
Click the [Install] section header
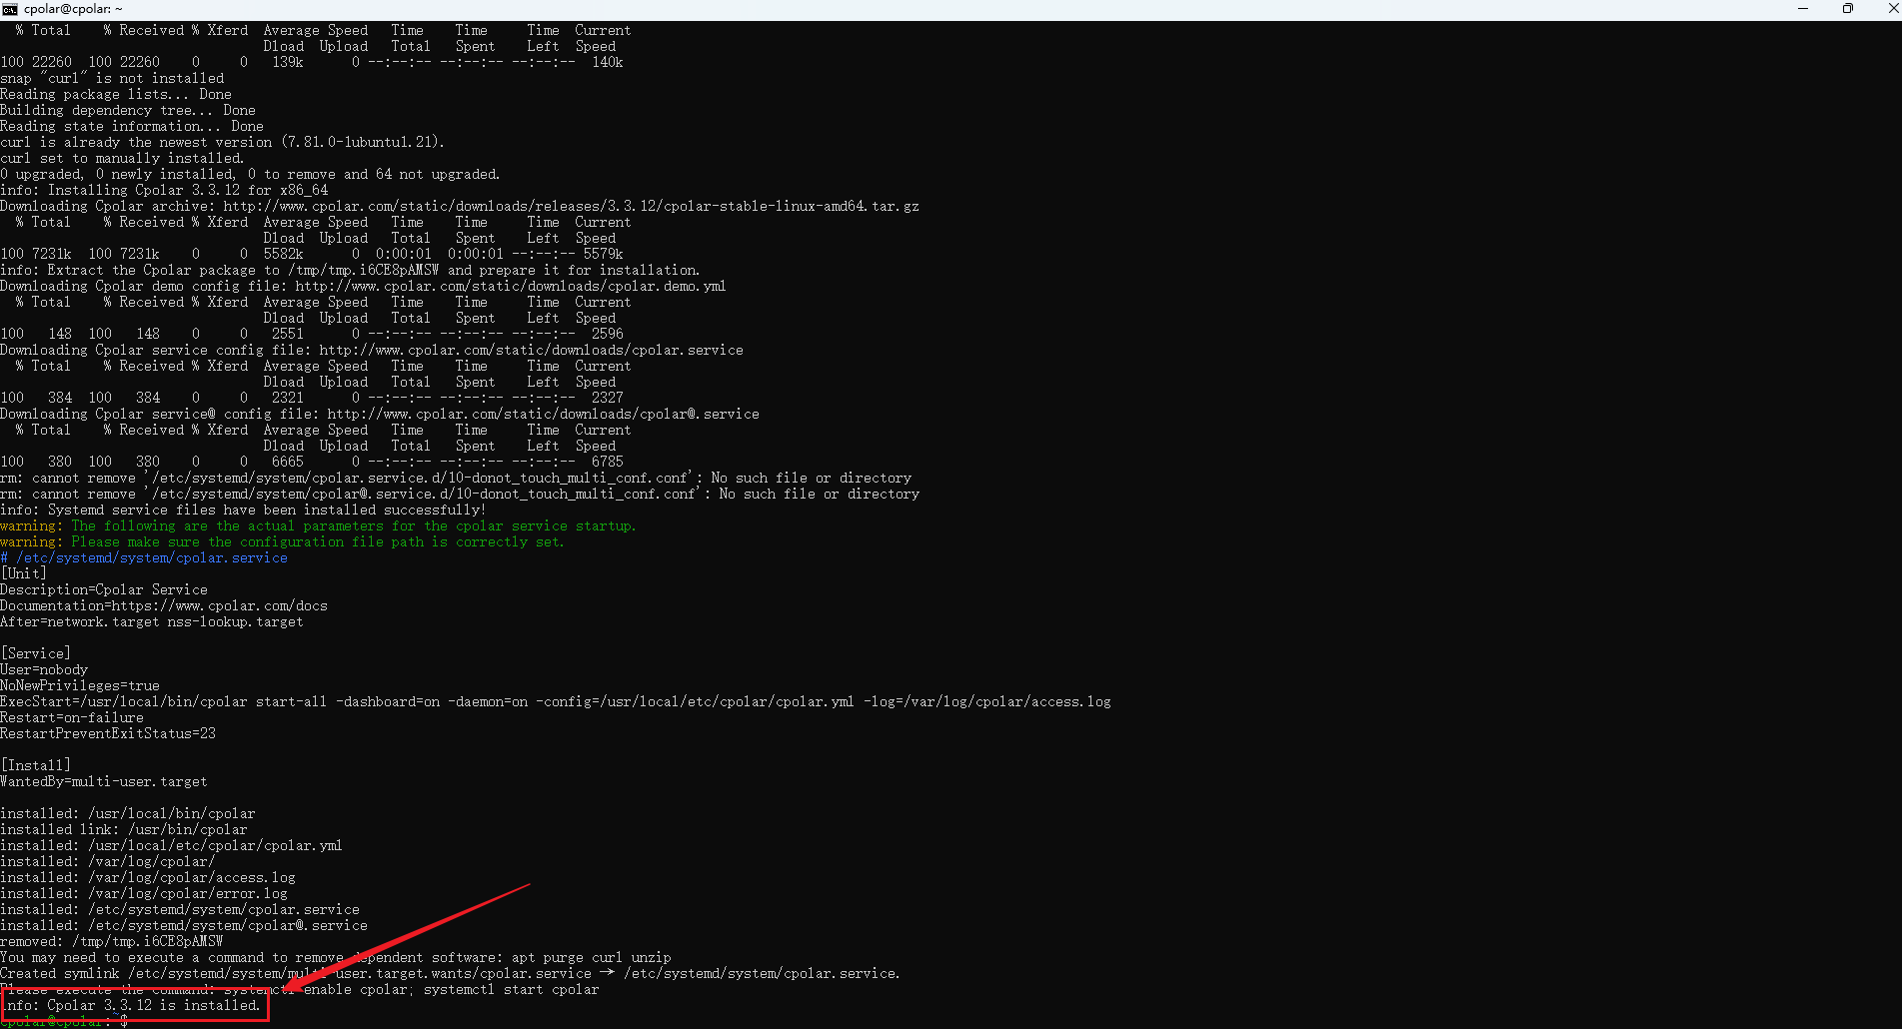click(x=36, y=766)
